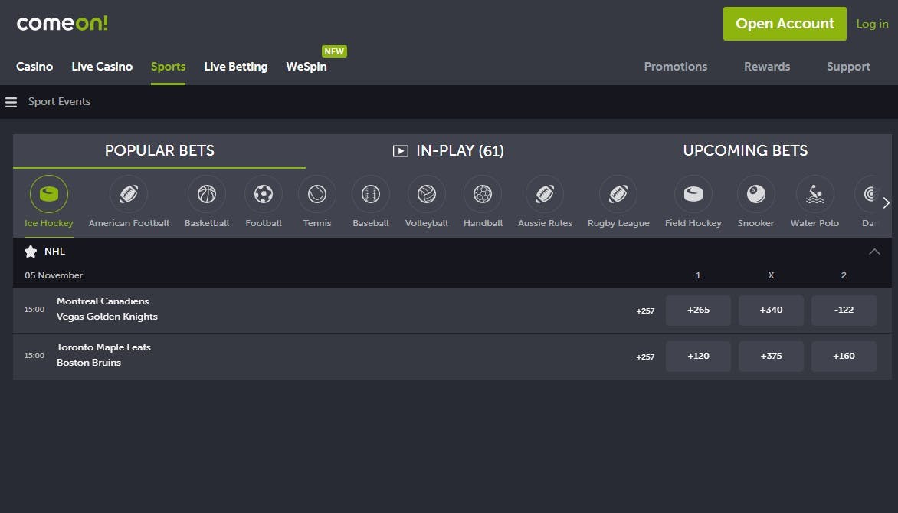Image resolution: width=898 pixels, height=513 pixels.
Task: Open the Baseball sport icon
Action: [371, 194]
